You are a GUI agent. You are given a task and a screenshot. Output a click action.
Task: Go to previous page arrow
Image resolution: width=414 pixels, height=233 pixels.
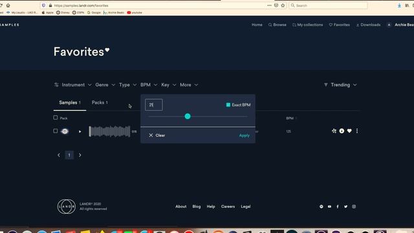(59, 155)
